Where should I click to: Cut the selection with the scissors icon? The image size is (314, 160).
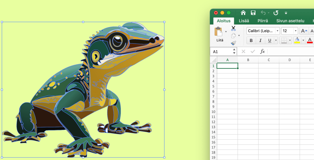(233, 28)
